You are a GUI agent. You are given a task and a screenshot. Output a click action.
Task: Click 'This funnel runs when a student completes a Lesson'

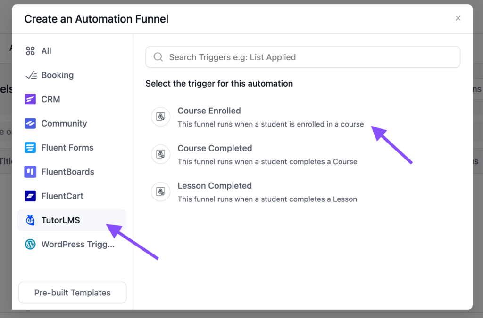click(267, 199)
